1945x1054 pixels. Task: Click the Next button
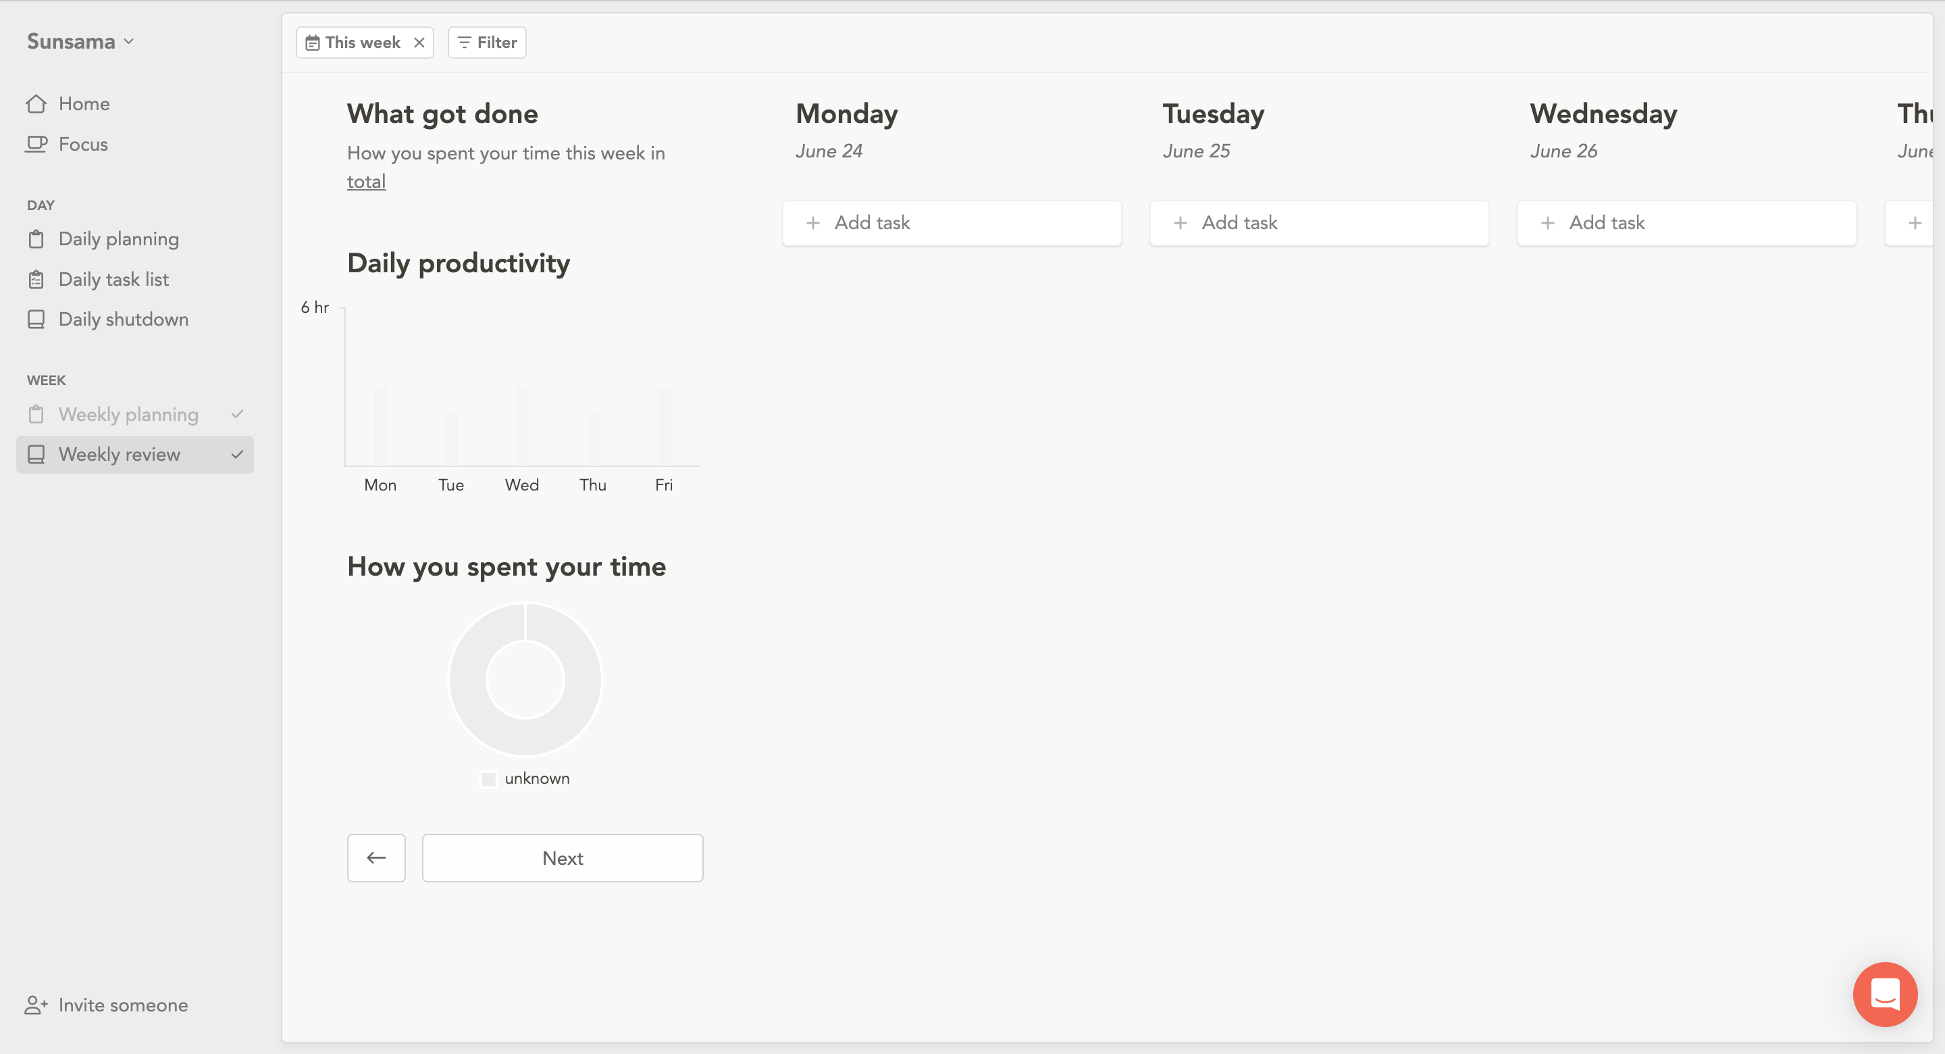coord(563,857)
